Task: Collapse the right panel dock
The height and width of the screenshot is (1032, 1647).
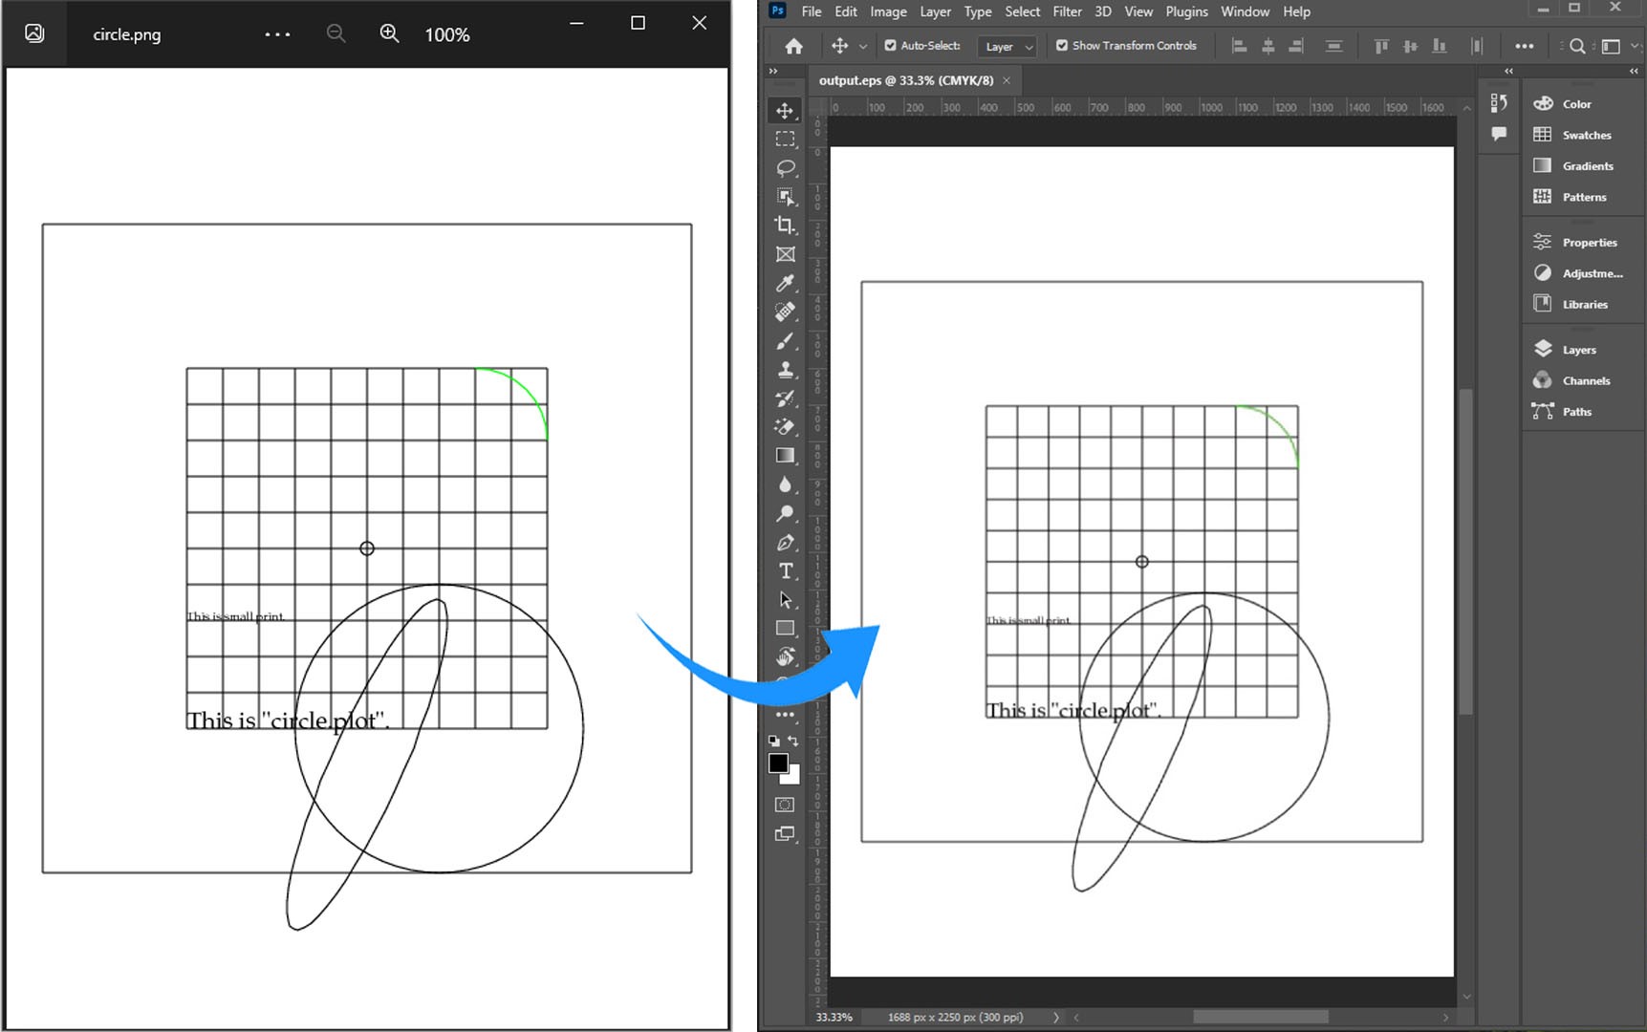Action: pyautogui.click(x=1632, y=71)
